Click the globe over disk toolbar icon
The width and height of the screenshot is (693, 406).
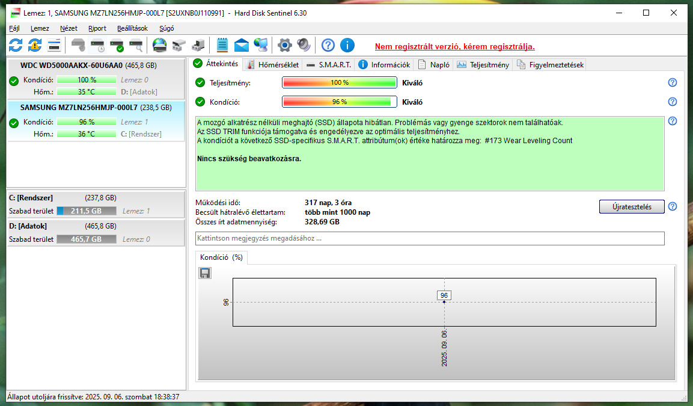[159, 45]
